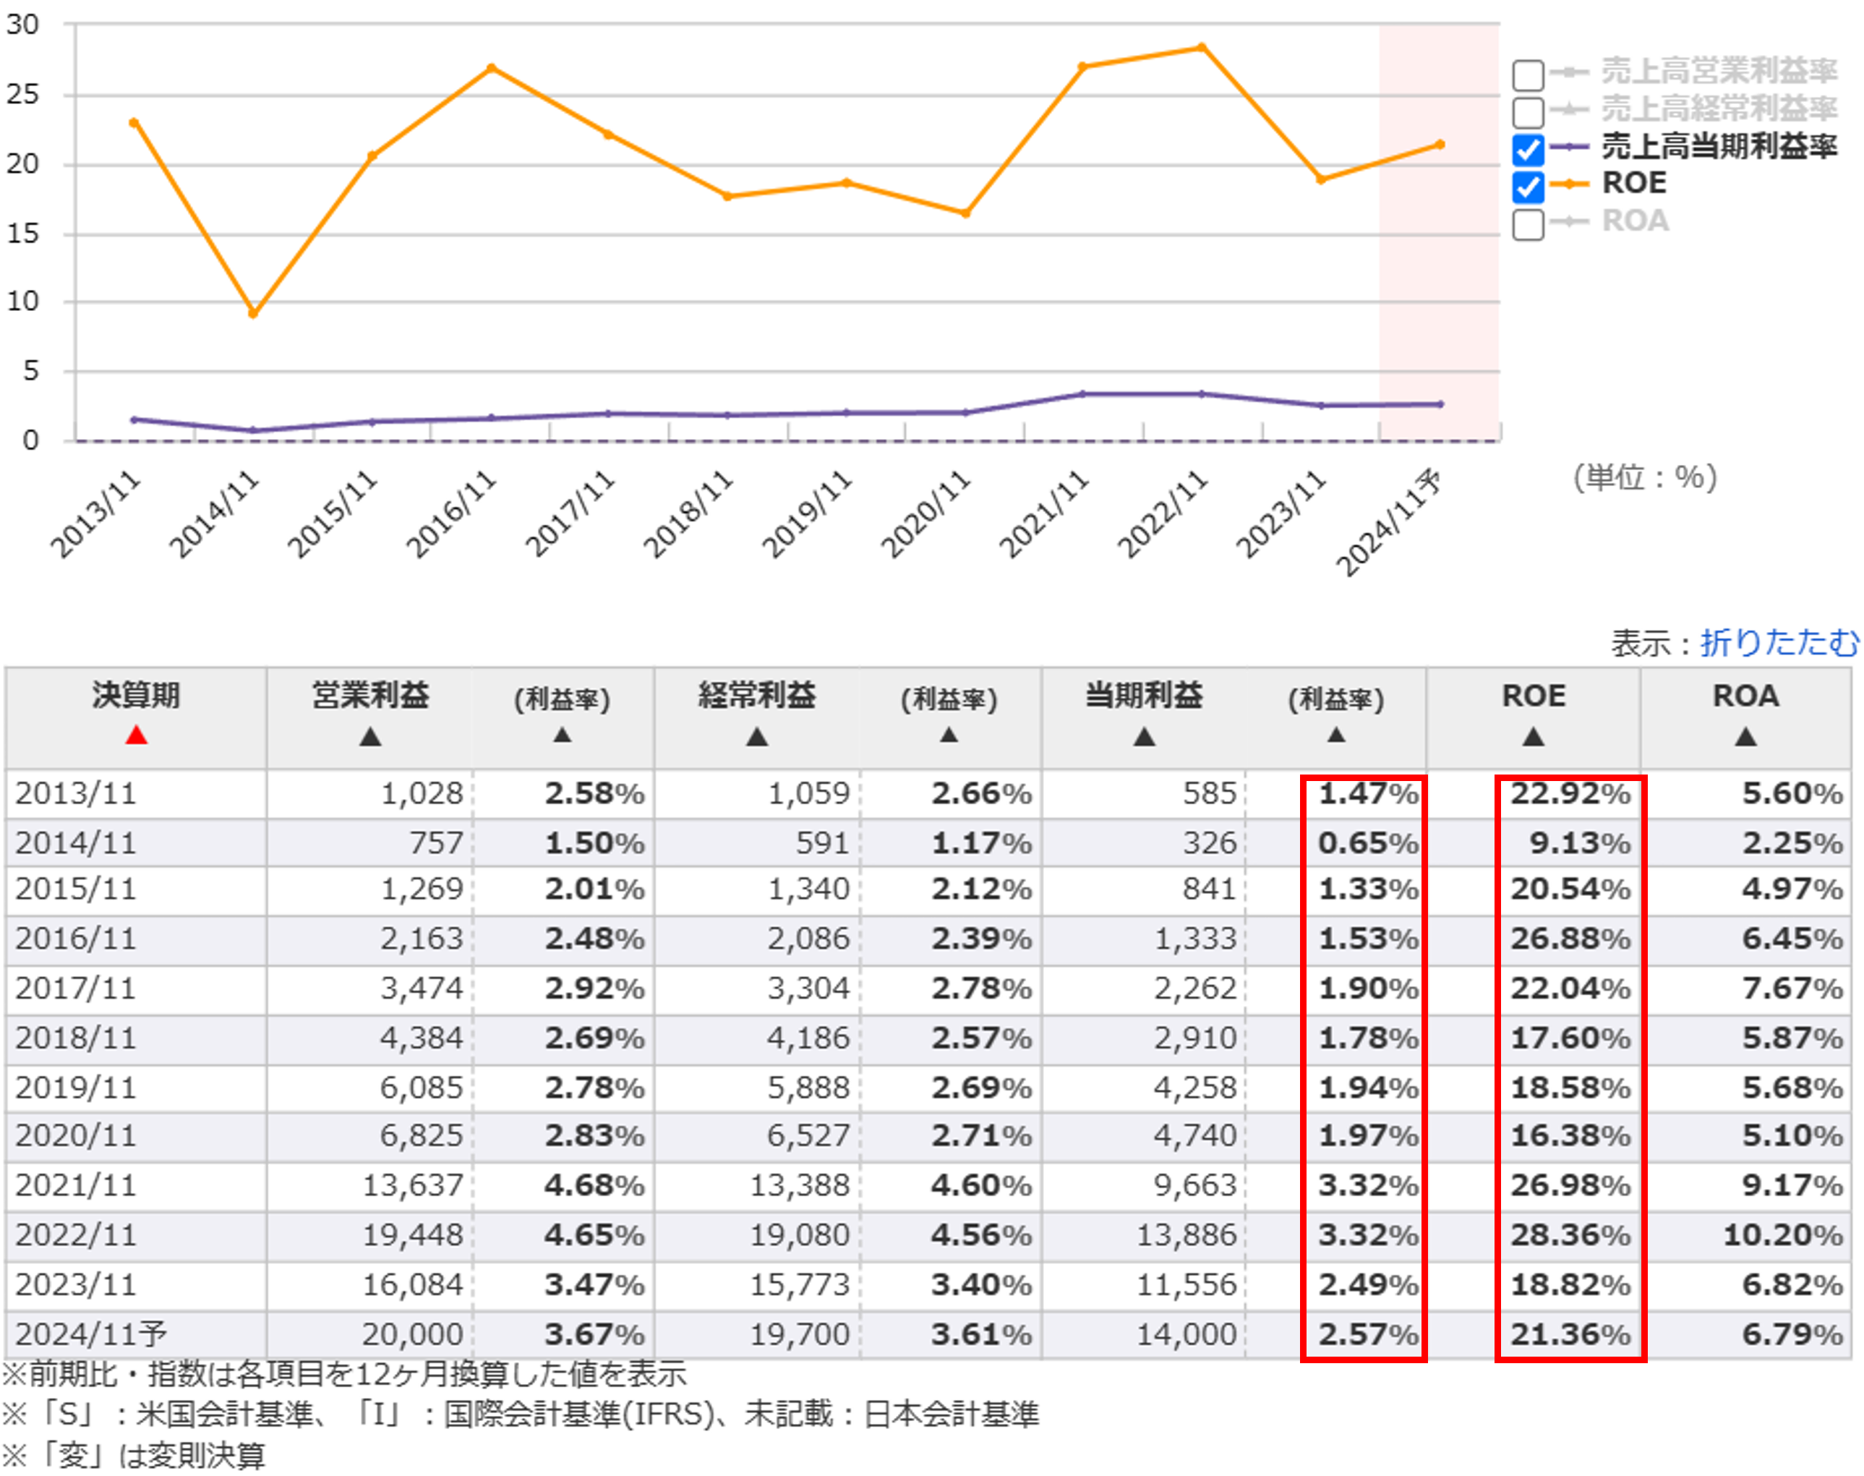Click the ROE legend label
The height and width of the screenshot is (1476, 1864).
click(1633, 183)
